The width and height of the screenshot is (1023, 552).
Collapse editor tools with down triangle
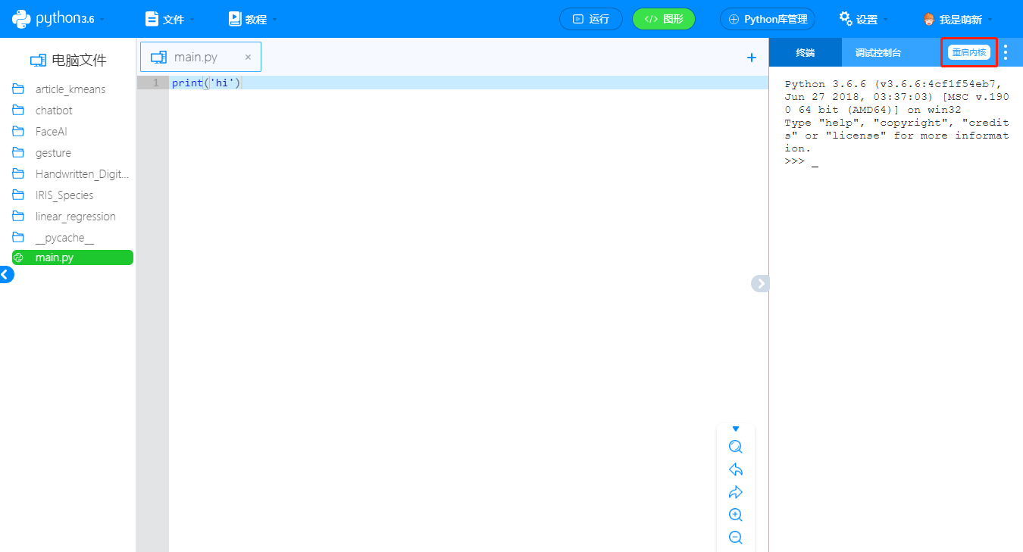coord(735,429)
